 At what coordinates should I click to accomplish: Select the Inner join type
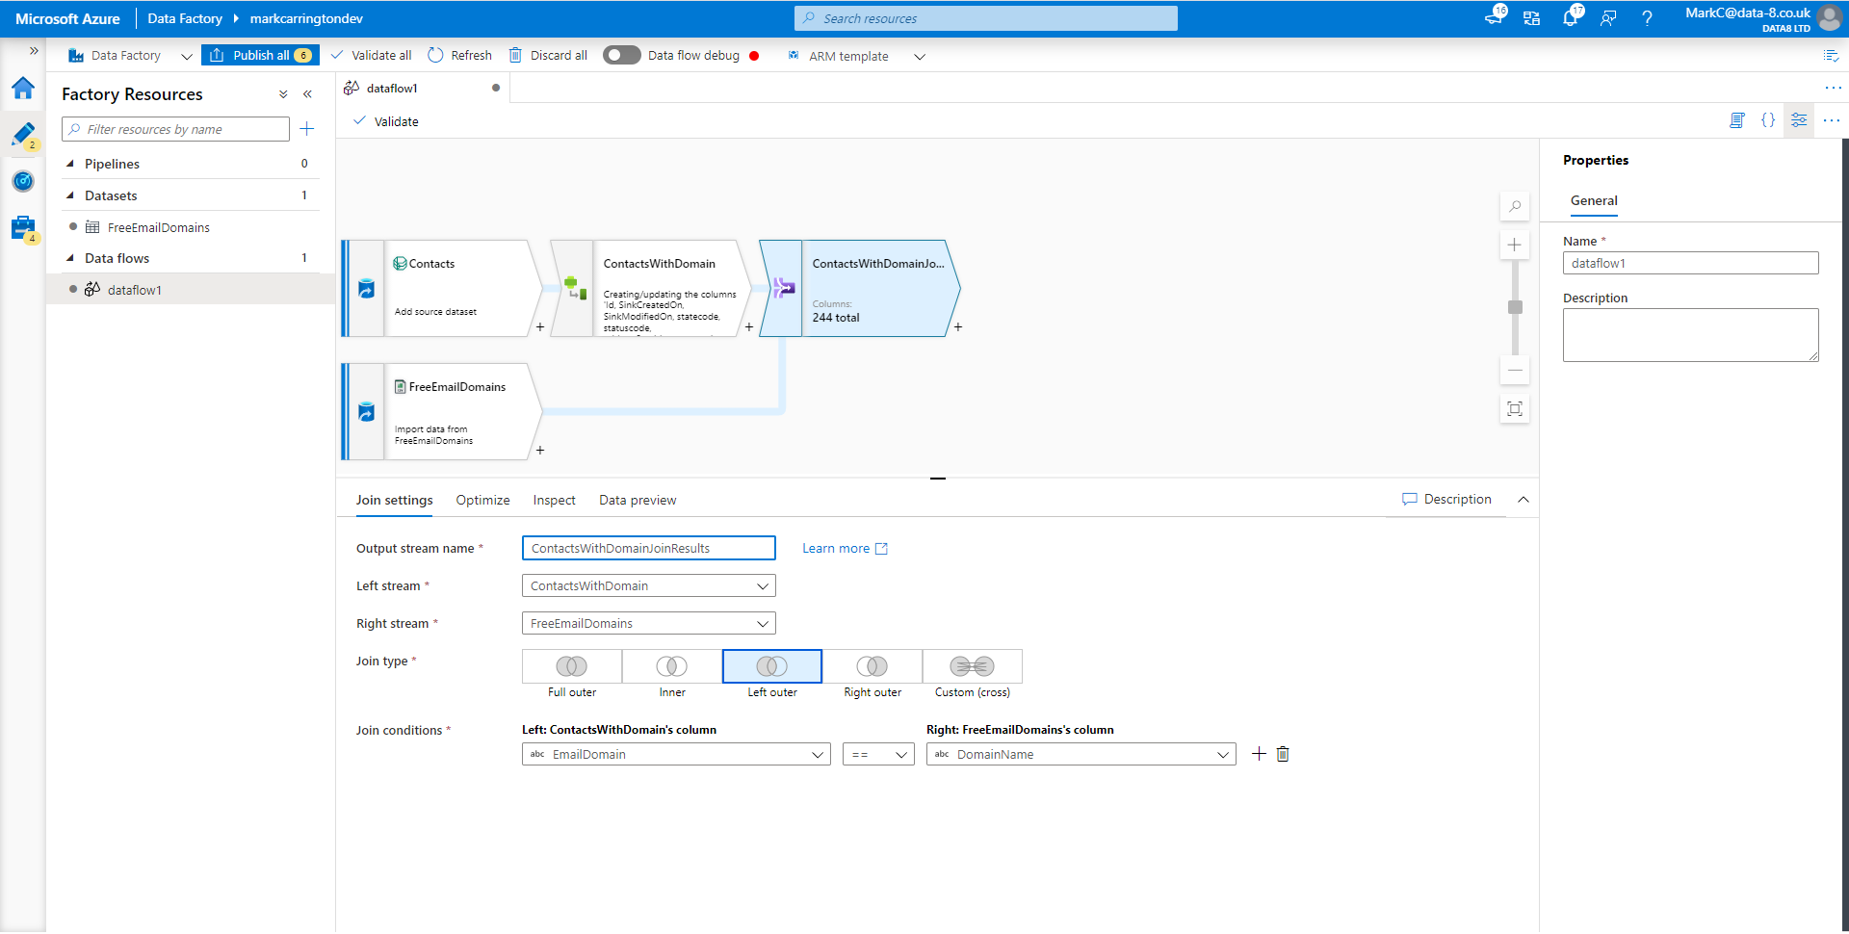coord(671,666)
